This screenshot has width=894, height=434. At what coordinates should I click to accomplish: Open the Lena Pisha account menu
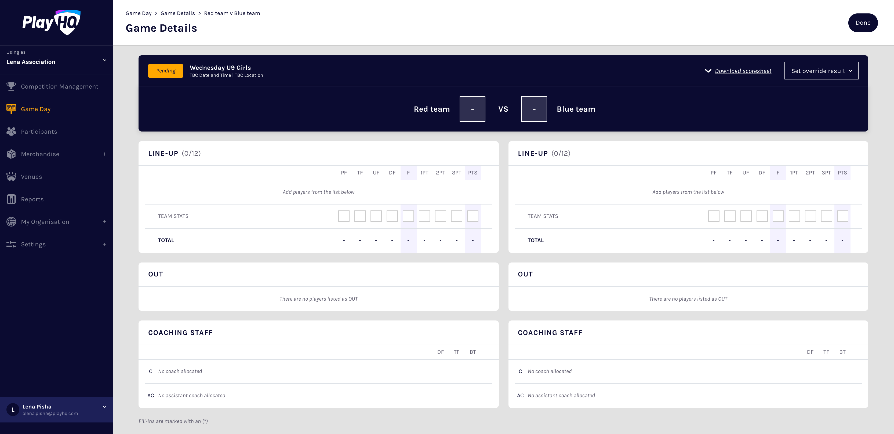104,407
